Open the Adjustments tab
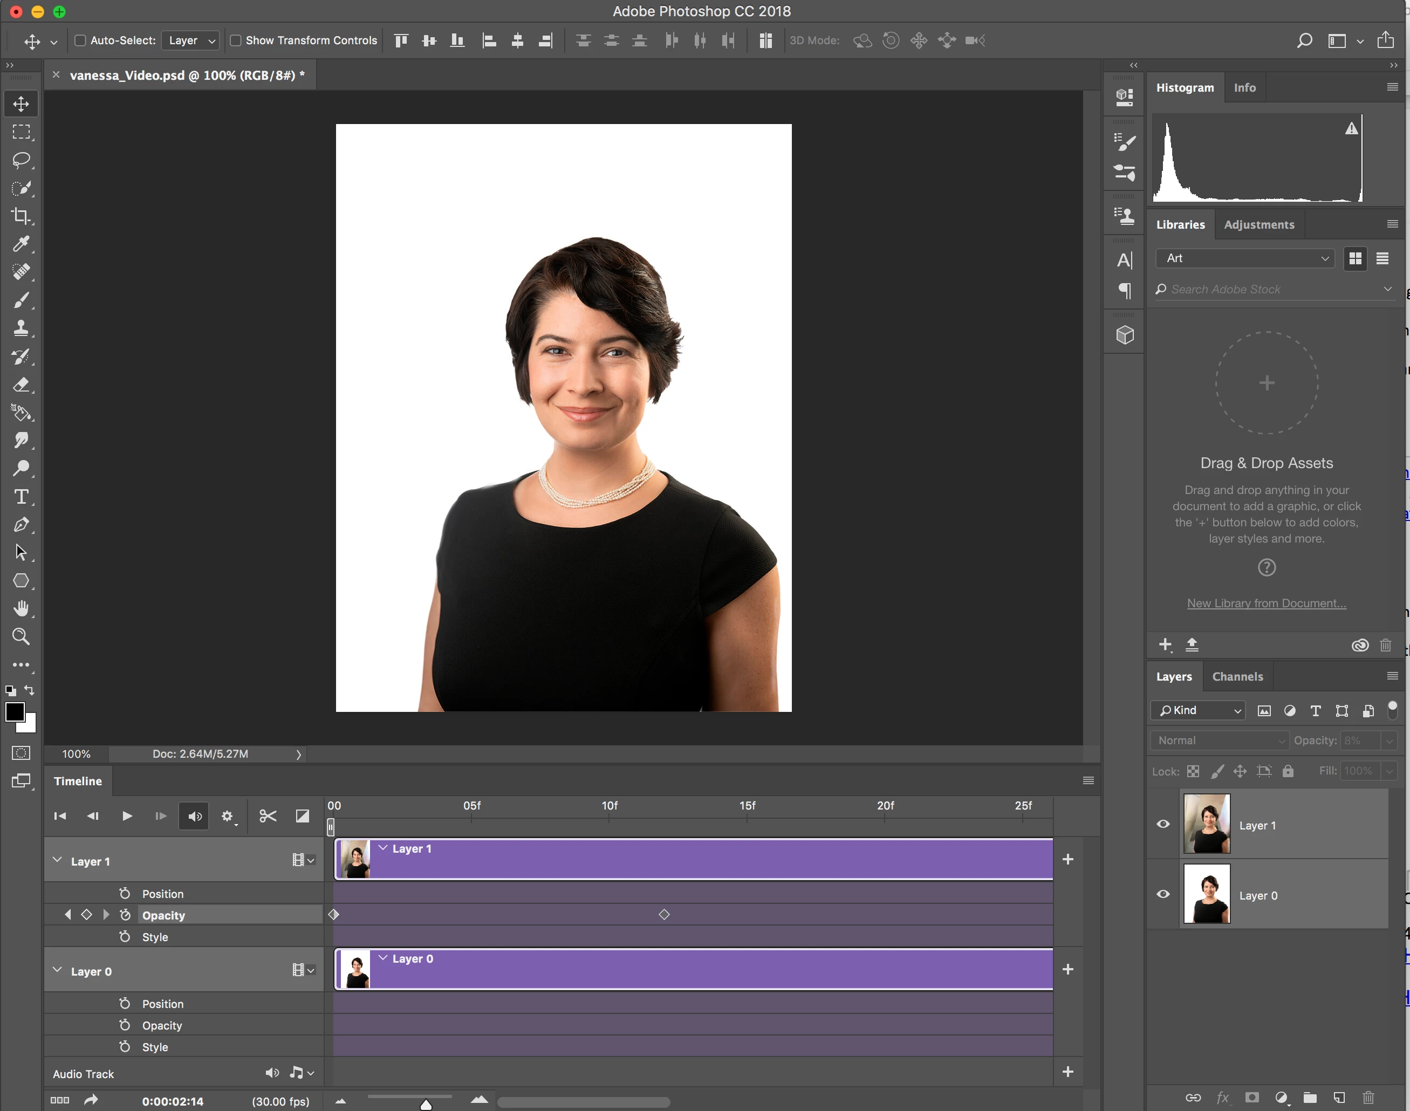Viewport: 1410px width, 1111px height. click(1258, 224)
